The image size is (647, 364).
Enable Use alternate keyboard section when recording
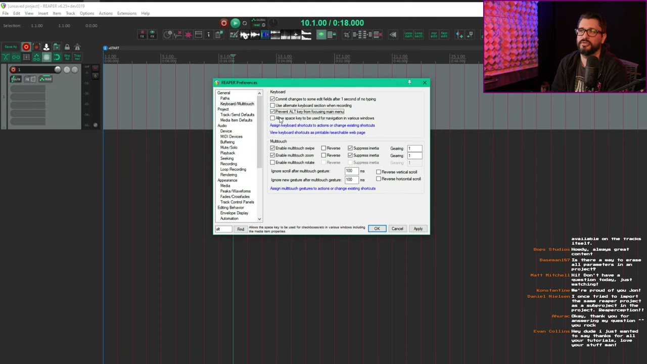tap(272, 106)
